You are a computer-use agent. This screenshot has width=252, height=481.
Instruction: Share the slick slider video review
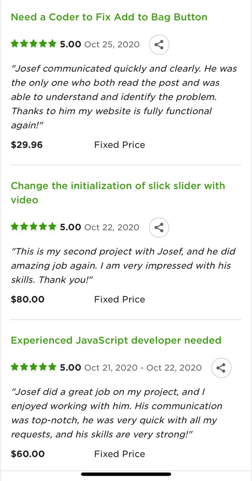pos(159,227)
